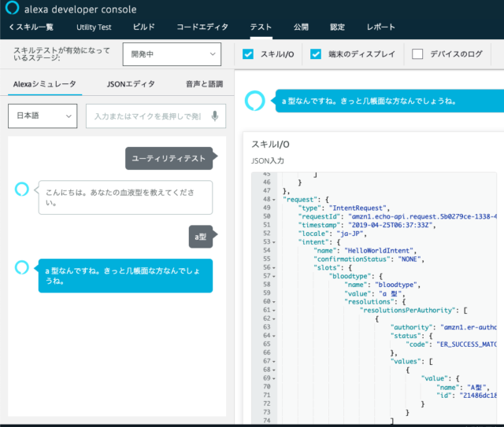This screenshot has height=427, width=504.
Task: Open the 公開 tab
Action: [301, 27]
